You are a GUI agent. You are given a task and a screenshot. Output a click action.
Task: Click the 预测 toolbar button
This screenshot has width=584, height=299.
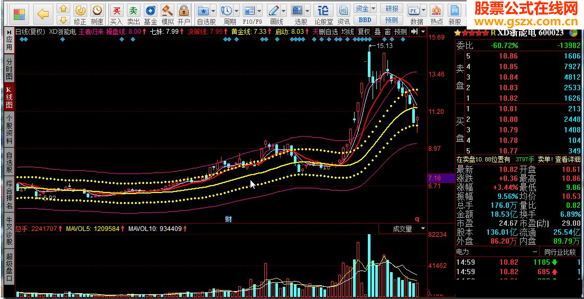pos(392,20)
